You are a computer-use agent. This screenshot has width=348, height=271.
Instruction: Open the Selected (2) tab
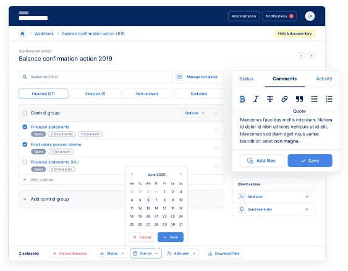point(95,94)
